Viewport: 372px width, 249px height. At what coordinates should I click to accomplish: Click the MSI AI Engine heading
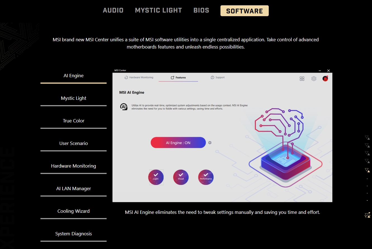[132, 92]
